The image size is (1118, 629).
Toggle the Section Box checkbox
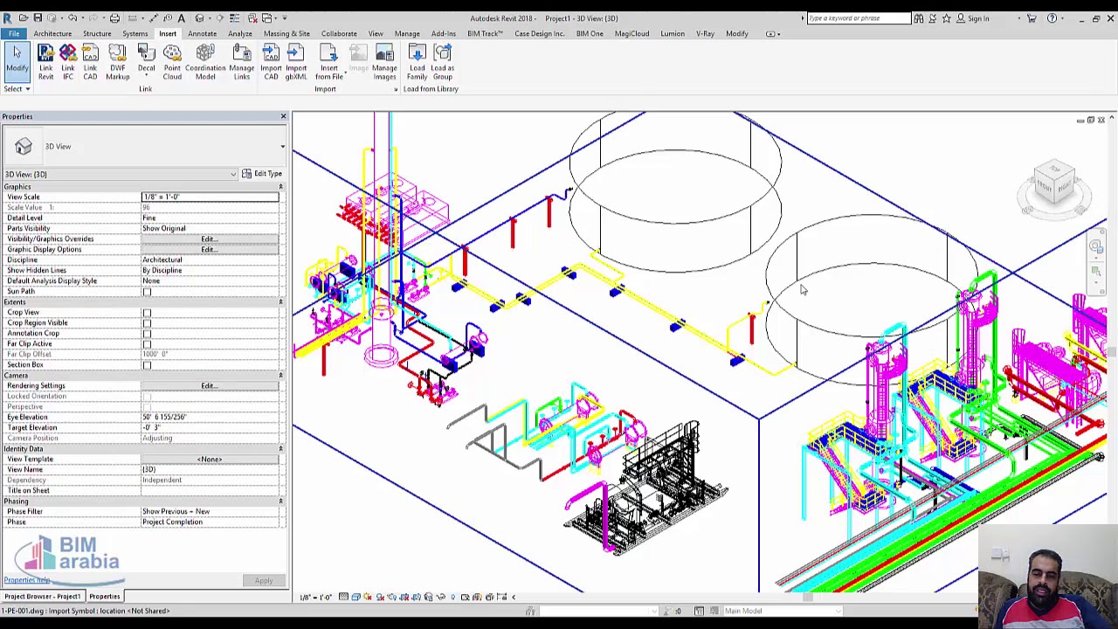tap(147, 365)
